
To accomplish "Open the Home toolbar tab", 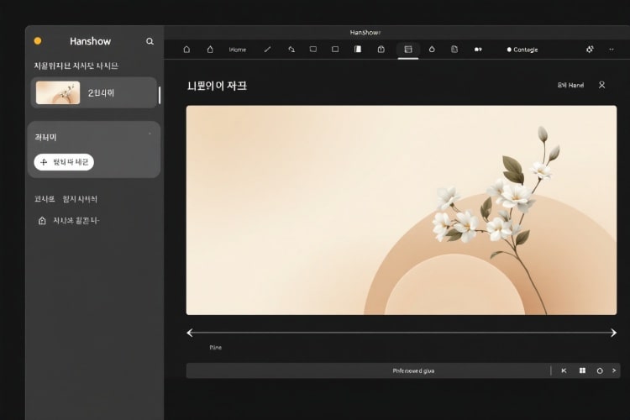I will pos(238,50).
